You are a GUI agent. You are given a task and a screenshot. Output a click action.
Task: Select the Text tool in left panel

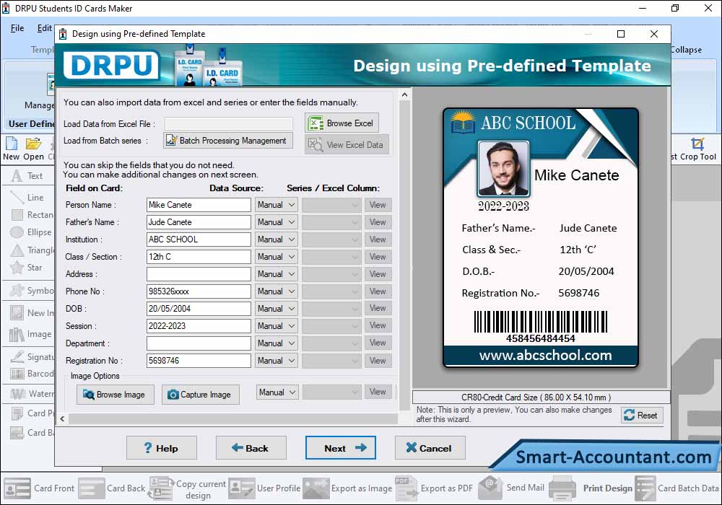pyautogui.click(x=27, y=176)
